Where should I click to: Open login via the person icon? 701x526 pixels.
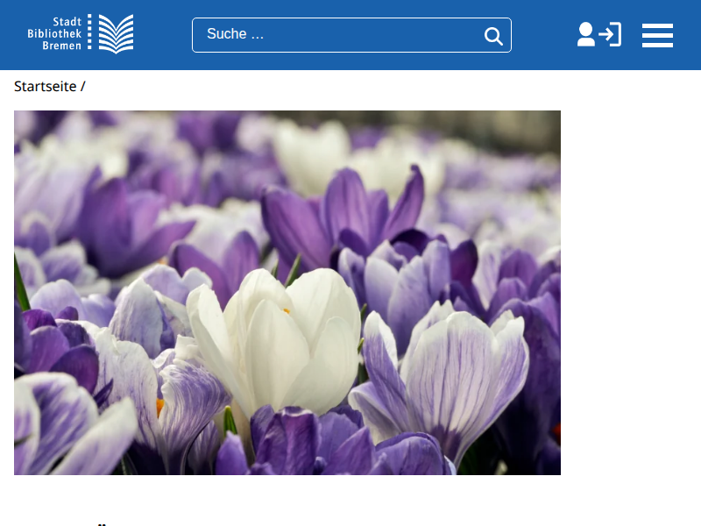[585, 34]
